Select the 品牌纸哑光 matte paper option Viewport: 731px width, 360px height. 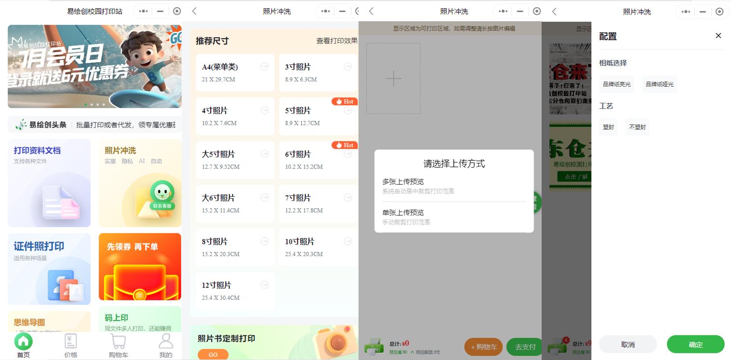coord(659,83)
